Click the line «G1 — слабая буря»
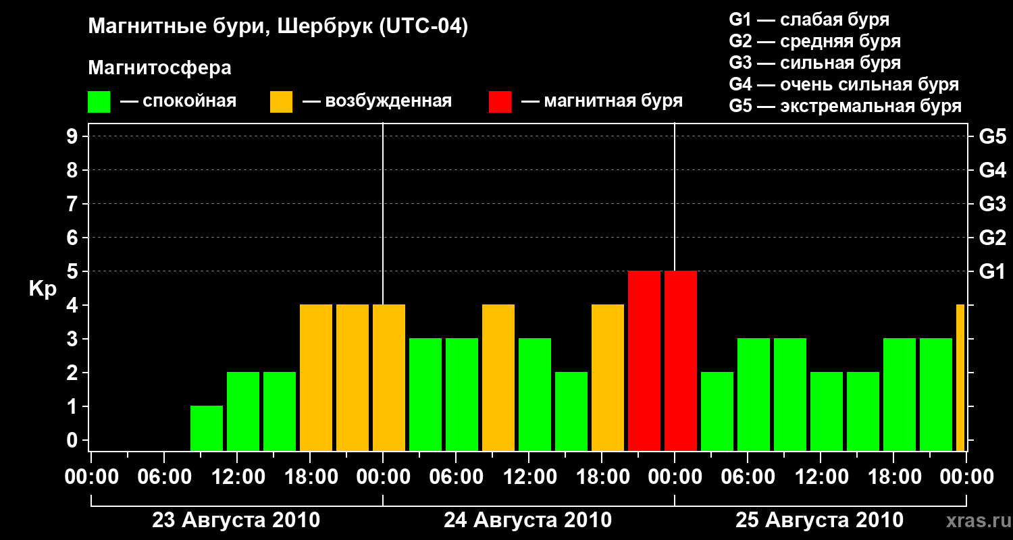This screenshot has height=540, width=1013. [x=809, y=20]
